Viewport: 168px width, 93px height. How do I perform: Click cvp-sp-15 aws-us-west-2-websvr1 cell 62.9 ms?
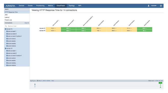[84, 28]
